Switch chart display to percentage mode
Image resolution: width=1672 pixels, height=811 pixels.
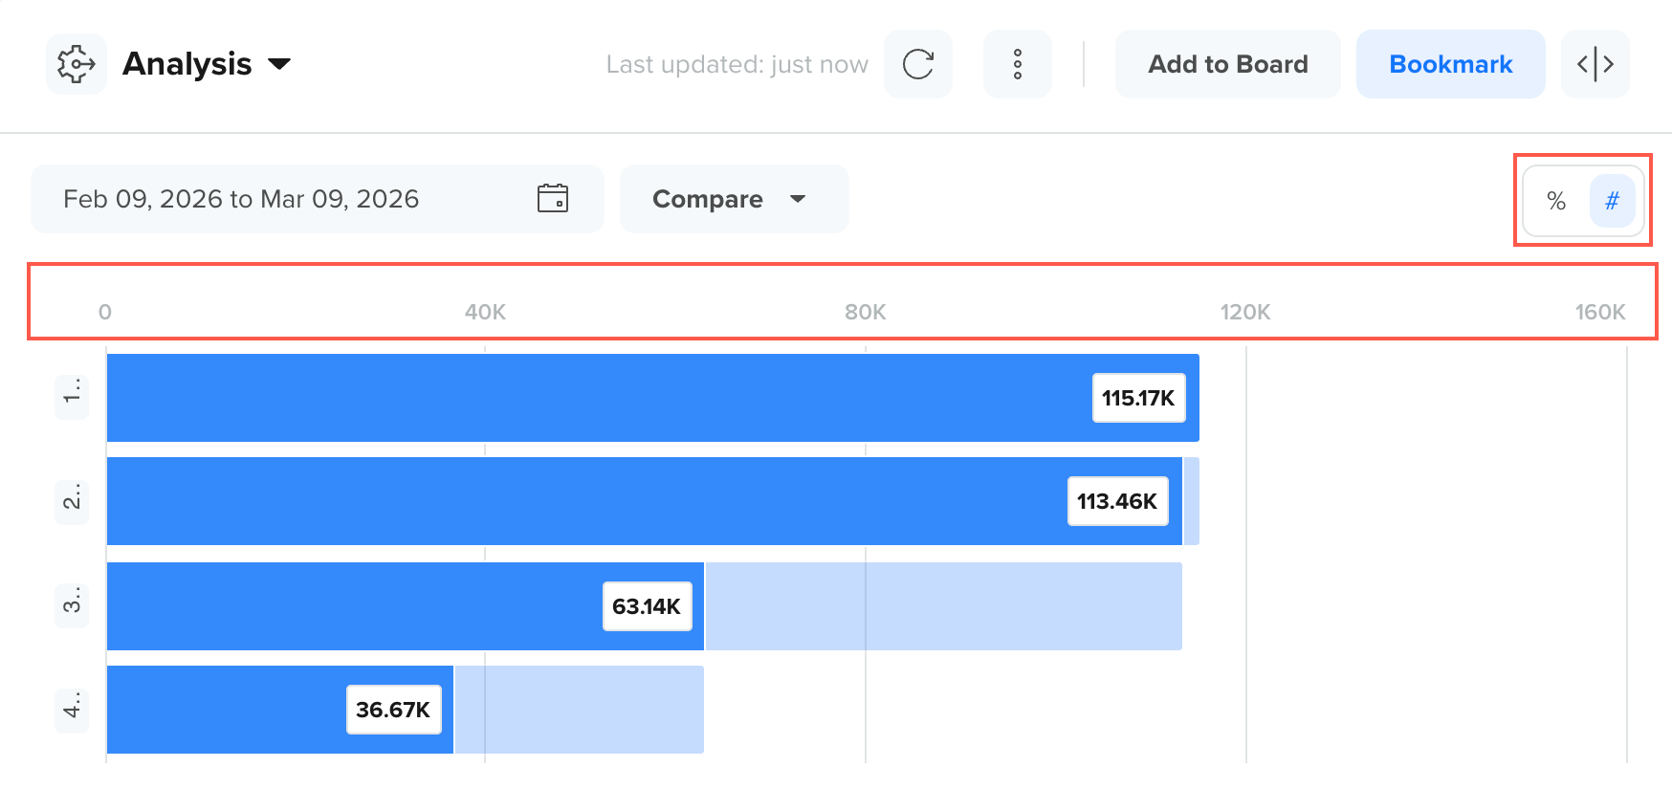point(1556,201)
